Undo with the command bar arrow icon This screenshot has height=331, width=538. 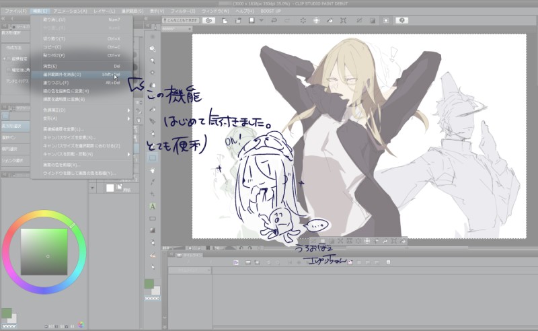pos(274,21)
